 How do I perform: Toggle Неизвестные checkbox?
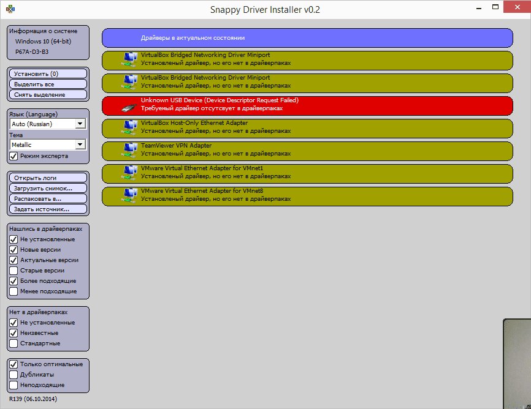point(13,333)
